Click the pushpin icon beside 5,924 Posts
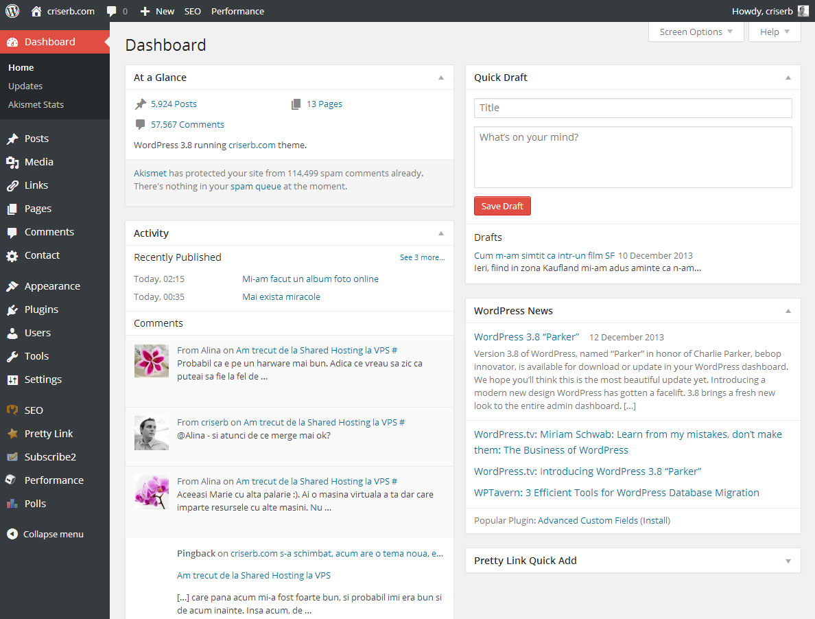 (141, 104)
